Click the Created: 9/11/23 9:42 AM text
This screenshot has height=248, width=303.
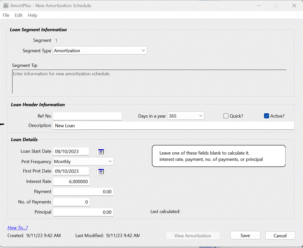[34, 236]
